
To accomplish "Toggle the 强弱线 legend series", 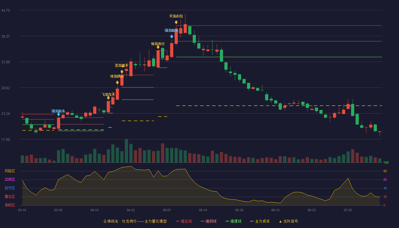I will click(x=209, y=221).
